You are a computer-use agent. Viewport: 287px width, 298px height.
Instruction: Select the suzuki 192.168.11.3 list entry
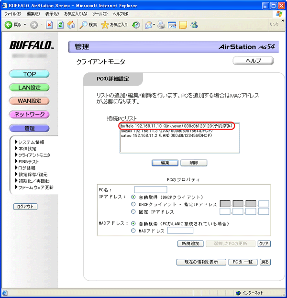click(x=166, y=131)
